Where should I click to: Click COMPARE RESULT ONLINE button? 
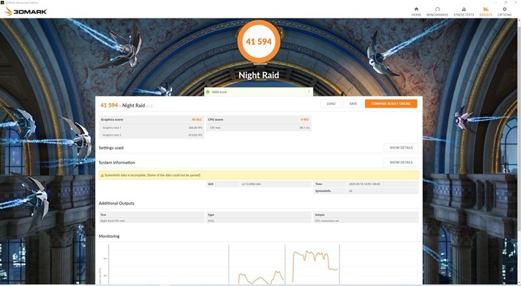[391, 104]
